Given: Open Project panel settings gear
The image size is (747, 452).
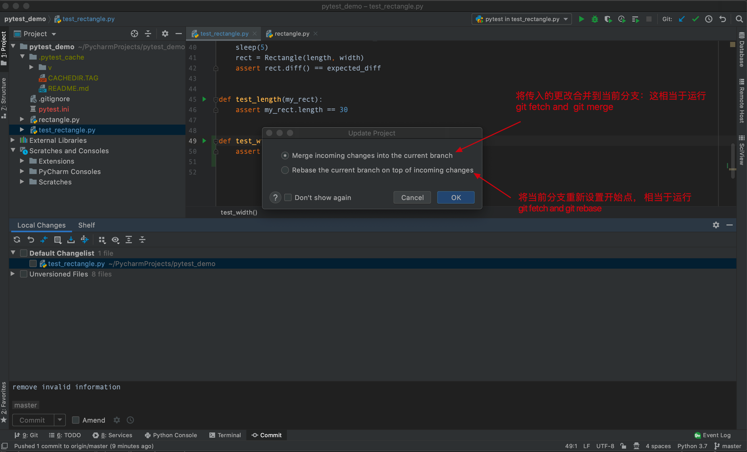Looking at the screenshot, I should coord(165,34).
